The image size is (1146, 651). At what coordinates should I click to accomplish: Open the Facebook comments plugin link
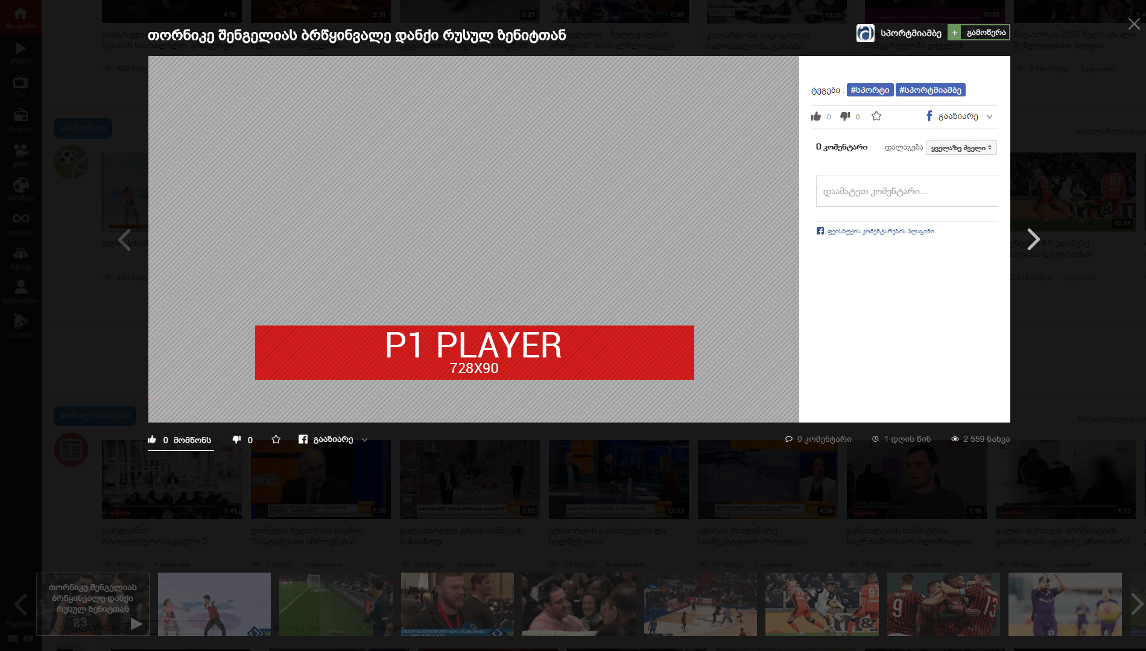pos(881,231)
